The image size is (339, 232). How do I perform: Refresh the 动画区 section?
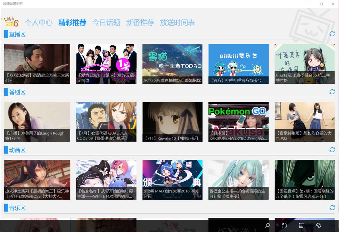click(x=332, y=150)
